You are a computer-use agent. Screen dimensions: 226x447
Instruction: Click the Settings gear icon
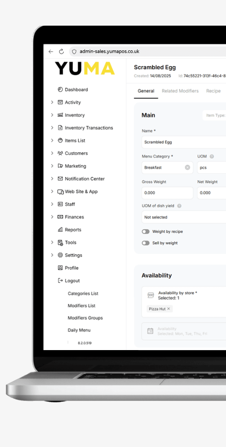pos(60,255)
